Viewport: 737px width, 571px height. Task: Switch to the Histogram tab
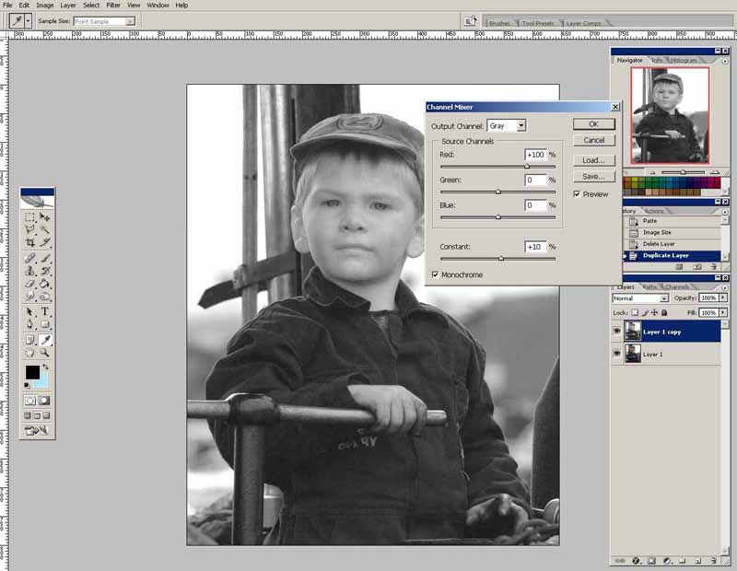point(684,60)
